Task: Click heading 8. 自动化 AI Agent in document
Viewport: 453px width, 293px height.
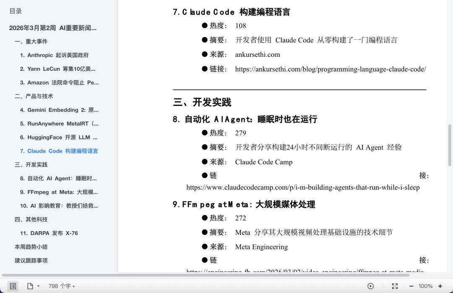Action: coord(245,119)
